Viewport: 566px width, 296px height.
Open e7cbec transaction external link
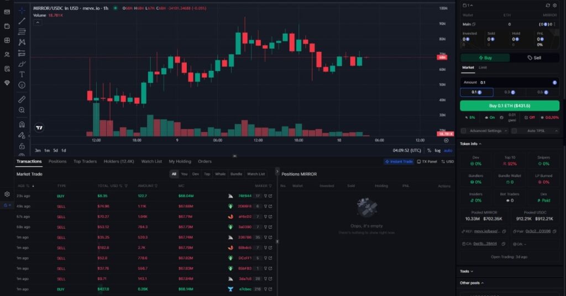coord(270,289)
